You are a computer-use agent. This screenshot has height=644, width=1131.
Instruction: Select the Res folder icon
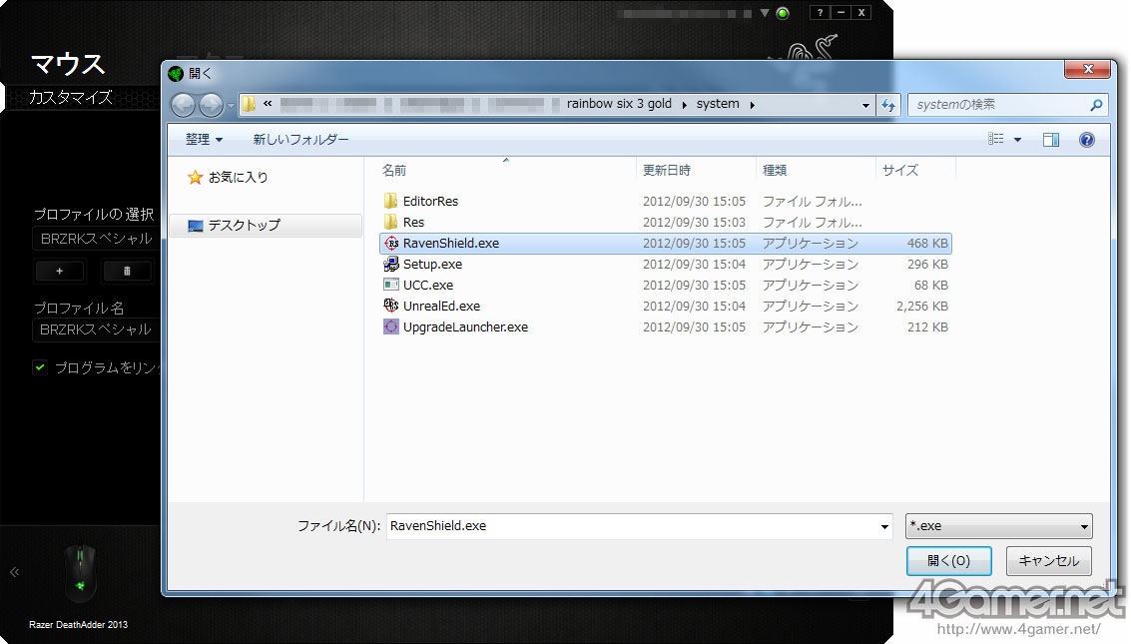click(391, 222)
